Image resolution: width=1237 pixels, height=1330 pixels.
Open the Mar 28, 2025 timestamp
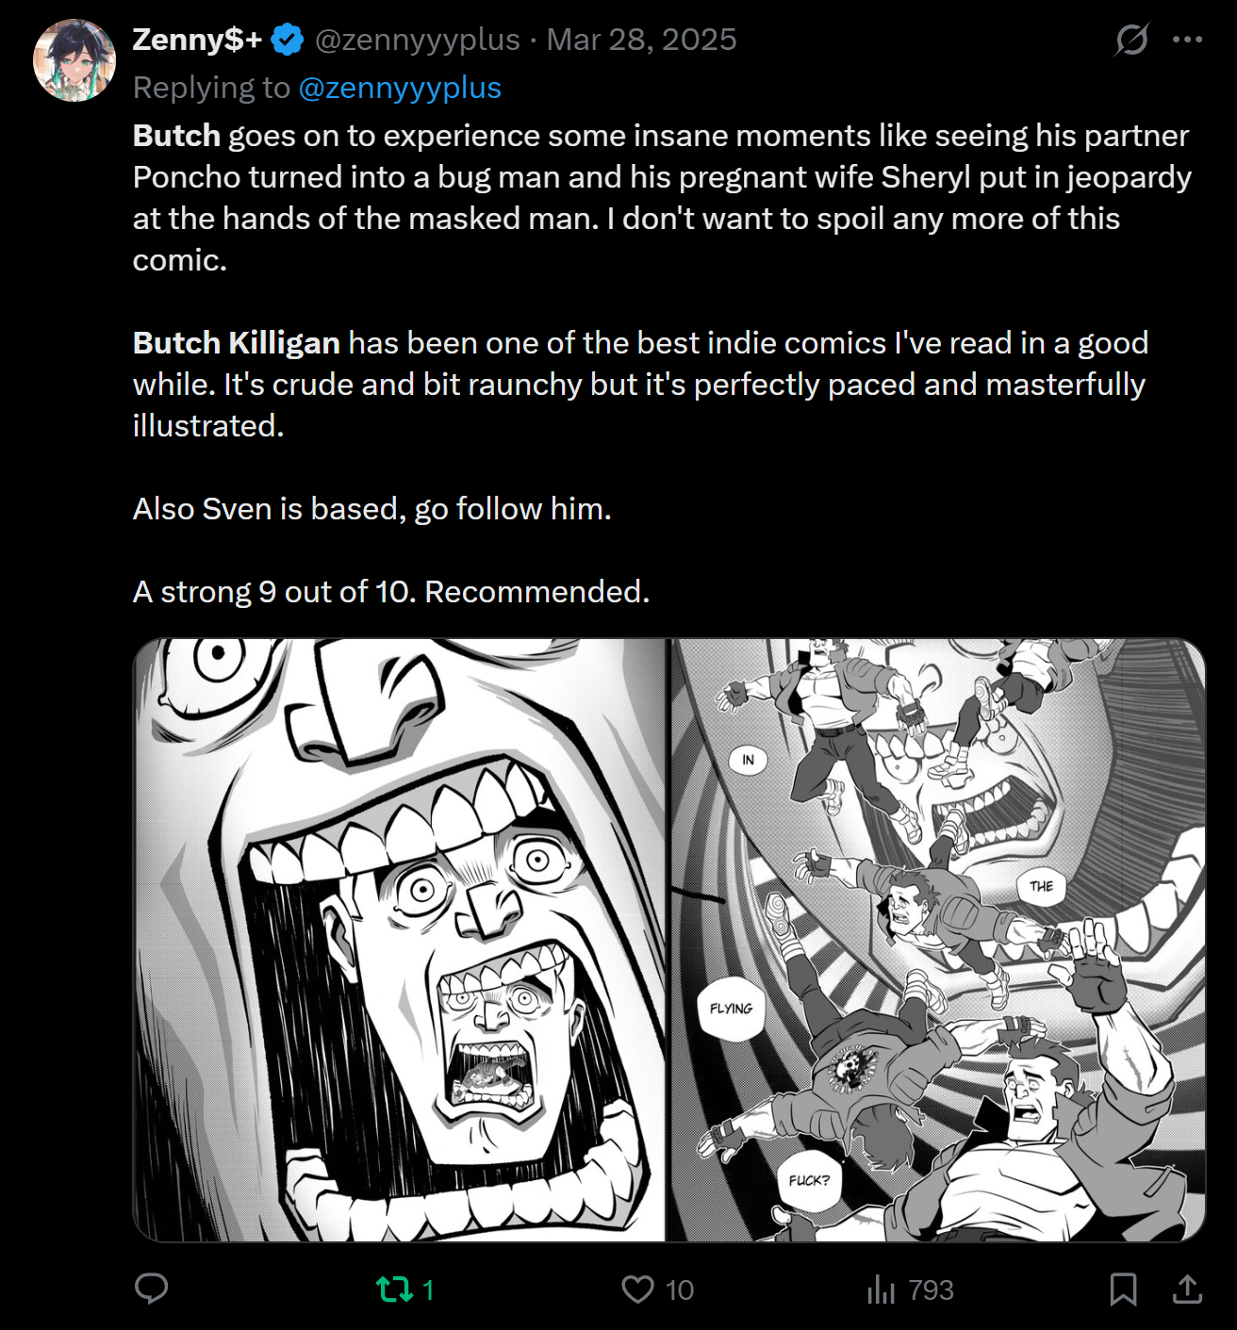point(641,40)
